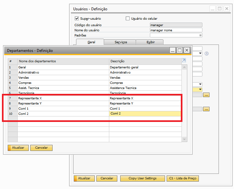Click the C1 - Lista de Preço button
Viewport: 234px width, 189px height.
(182, 178)
